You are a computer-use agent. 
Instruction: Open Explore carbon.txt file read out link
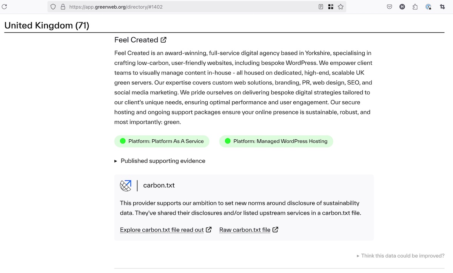coord(162,230)
